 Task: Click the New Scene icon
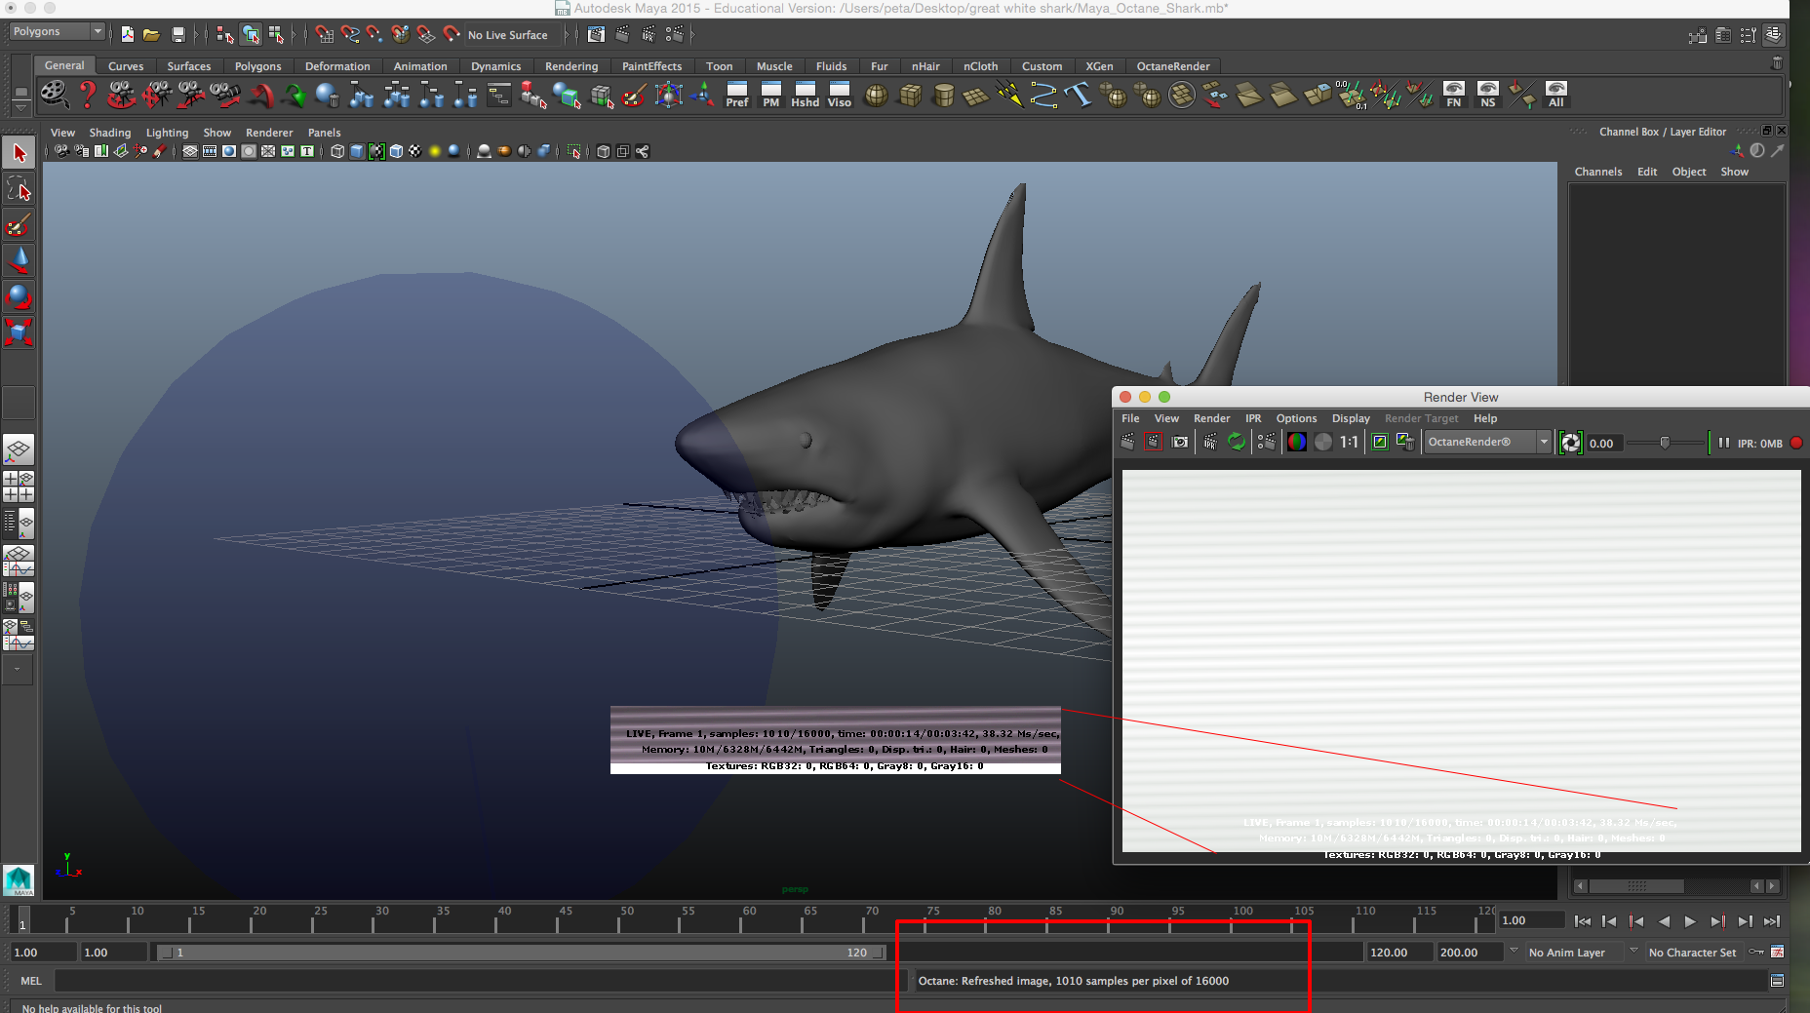pyautogui.click(x=128, y=35)
